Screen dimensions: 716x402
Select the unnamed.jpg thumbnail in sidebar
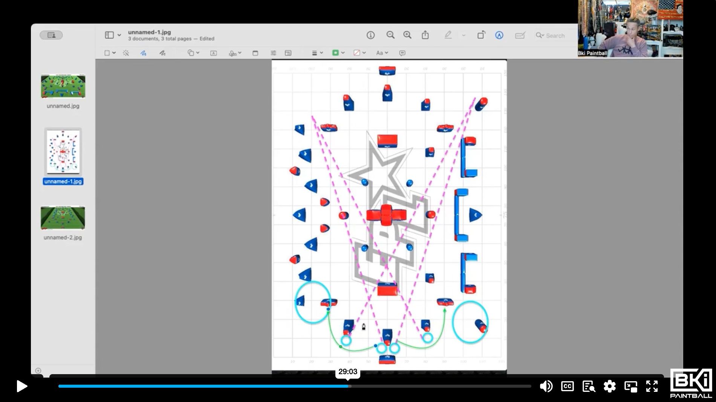tap(63, 86)
